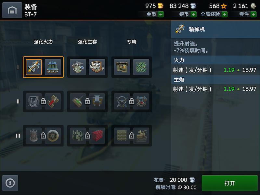The width and height of the screenshot is (260, 195).
Task: Select the calibrated shells equipment icon
Action: 53,67
